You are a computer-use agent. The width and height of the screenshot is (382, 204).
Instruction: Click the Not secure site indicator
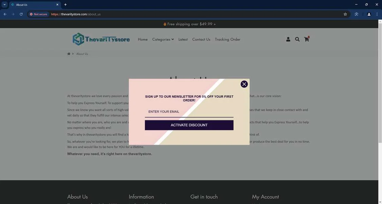38,14
